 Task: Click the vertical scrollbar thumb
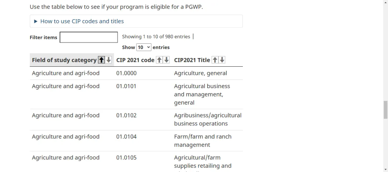point(385,109)
